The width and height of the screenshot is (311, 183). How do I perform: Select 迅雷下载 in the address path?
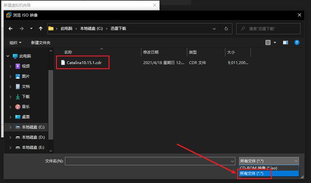[118, 29]
